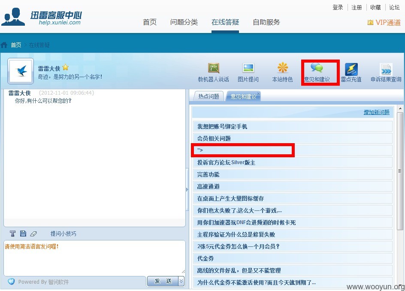Click the VIP通道 crown icon
This screenshot has height=291, width=405.
point(370,22)
